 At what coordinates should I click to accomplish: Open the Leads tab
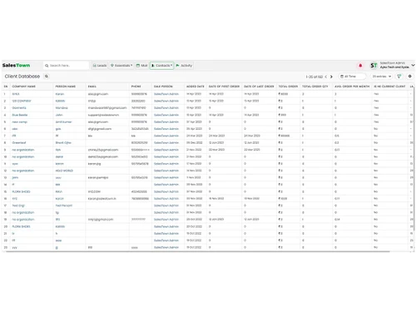point(100,66)
